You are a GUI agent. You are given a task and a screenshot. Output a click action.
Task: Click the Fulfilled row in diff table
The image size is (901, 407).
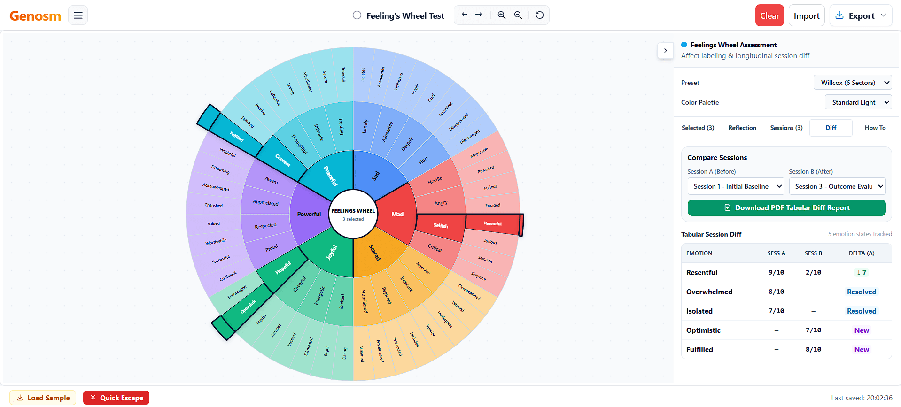point(786,349)
